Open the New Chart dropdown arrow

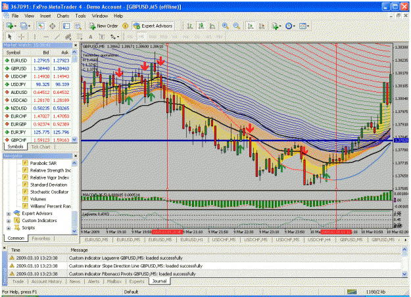pyautogui.click(x=15, y=26)
